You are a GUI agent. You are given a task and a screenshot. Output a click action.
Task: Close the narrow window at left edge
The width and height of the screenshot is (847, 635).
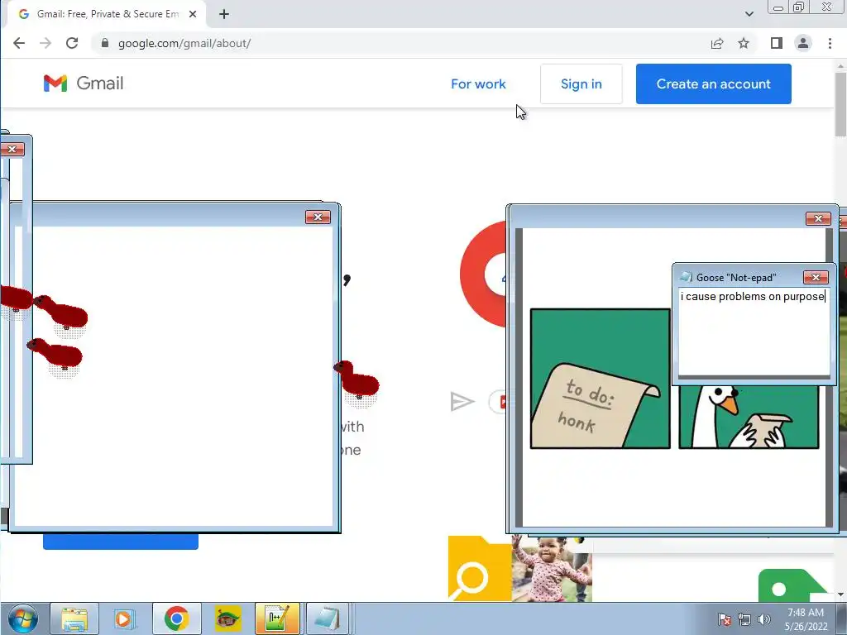pyautogui.click(x=12, y=150)
